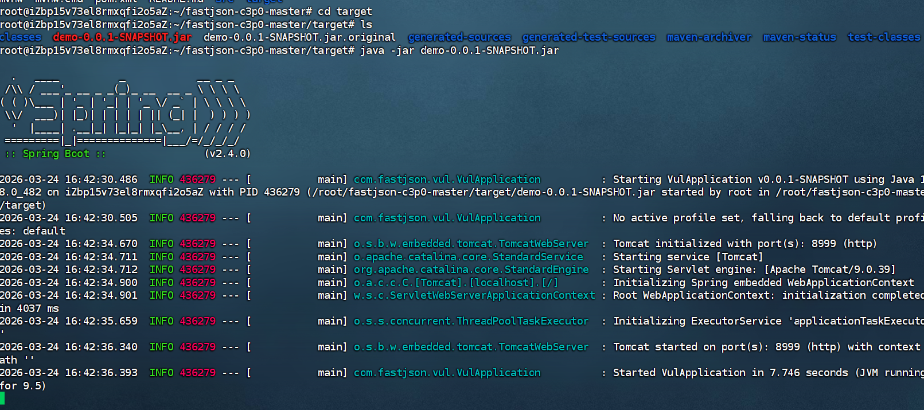Viewport: 924px width, 410px height.
Task: Click 'generated-test-sources' directory name
Action: (x=588, y=37)
